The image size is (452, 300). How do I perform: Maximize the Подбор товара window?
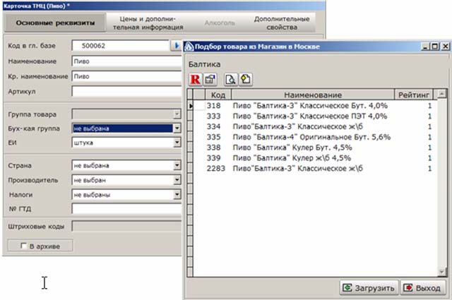[x=435, y=47]
